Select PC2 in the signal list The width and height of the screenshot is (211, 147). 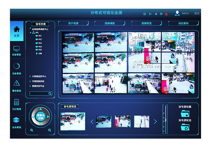point(38,39)
